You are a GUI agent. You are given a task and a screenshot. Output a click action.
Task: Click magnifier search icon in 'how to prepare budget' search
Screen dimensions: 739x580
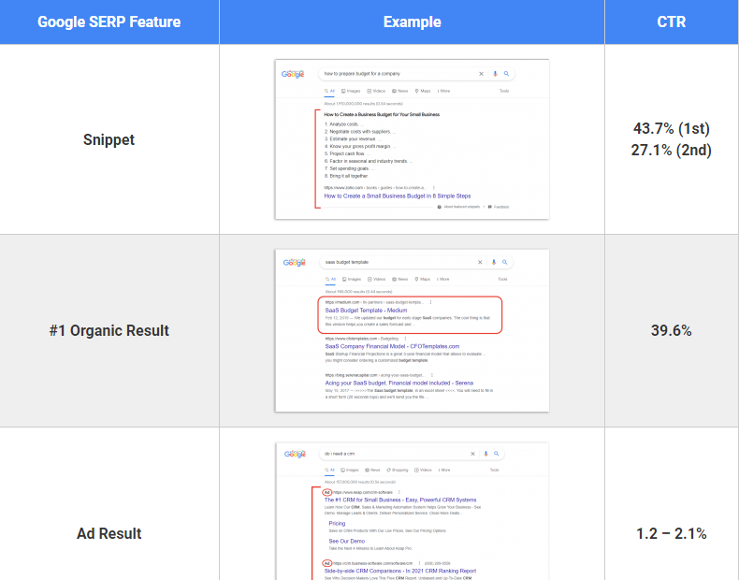coord(506,74)
